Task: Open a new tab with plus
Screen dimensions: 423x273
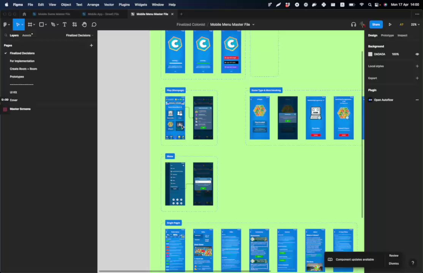Action: pyautogui.click(x=181, y=14)
